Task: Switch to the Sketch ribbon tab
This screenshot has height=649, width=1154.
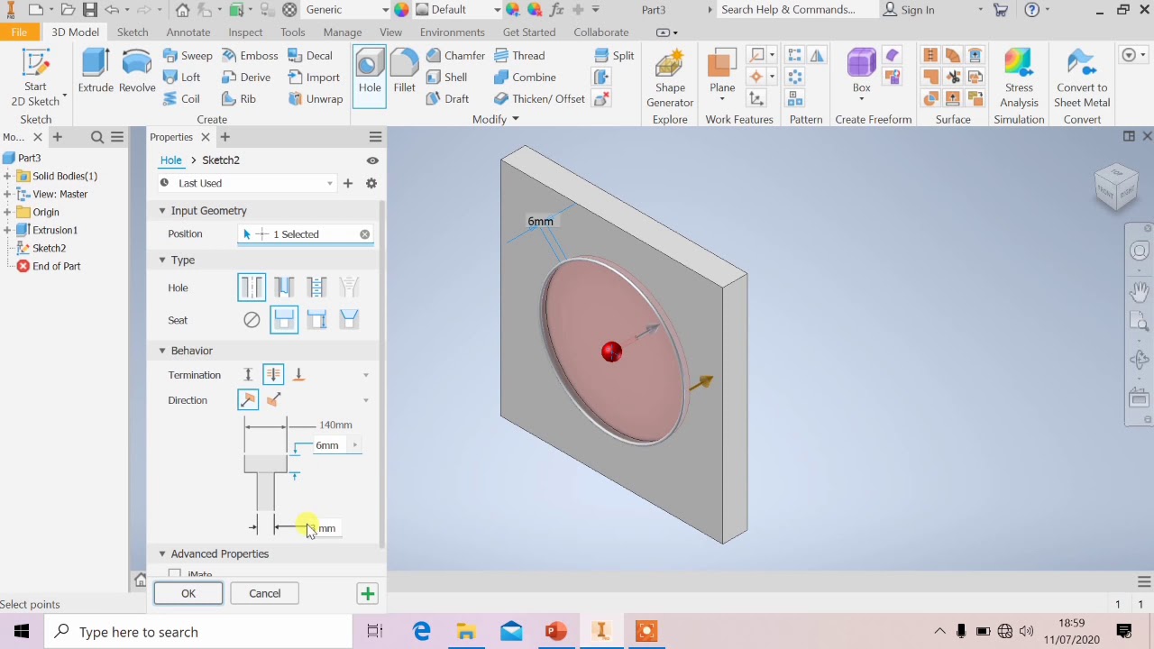Action: click(x=133, y=32)
